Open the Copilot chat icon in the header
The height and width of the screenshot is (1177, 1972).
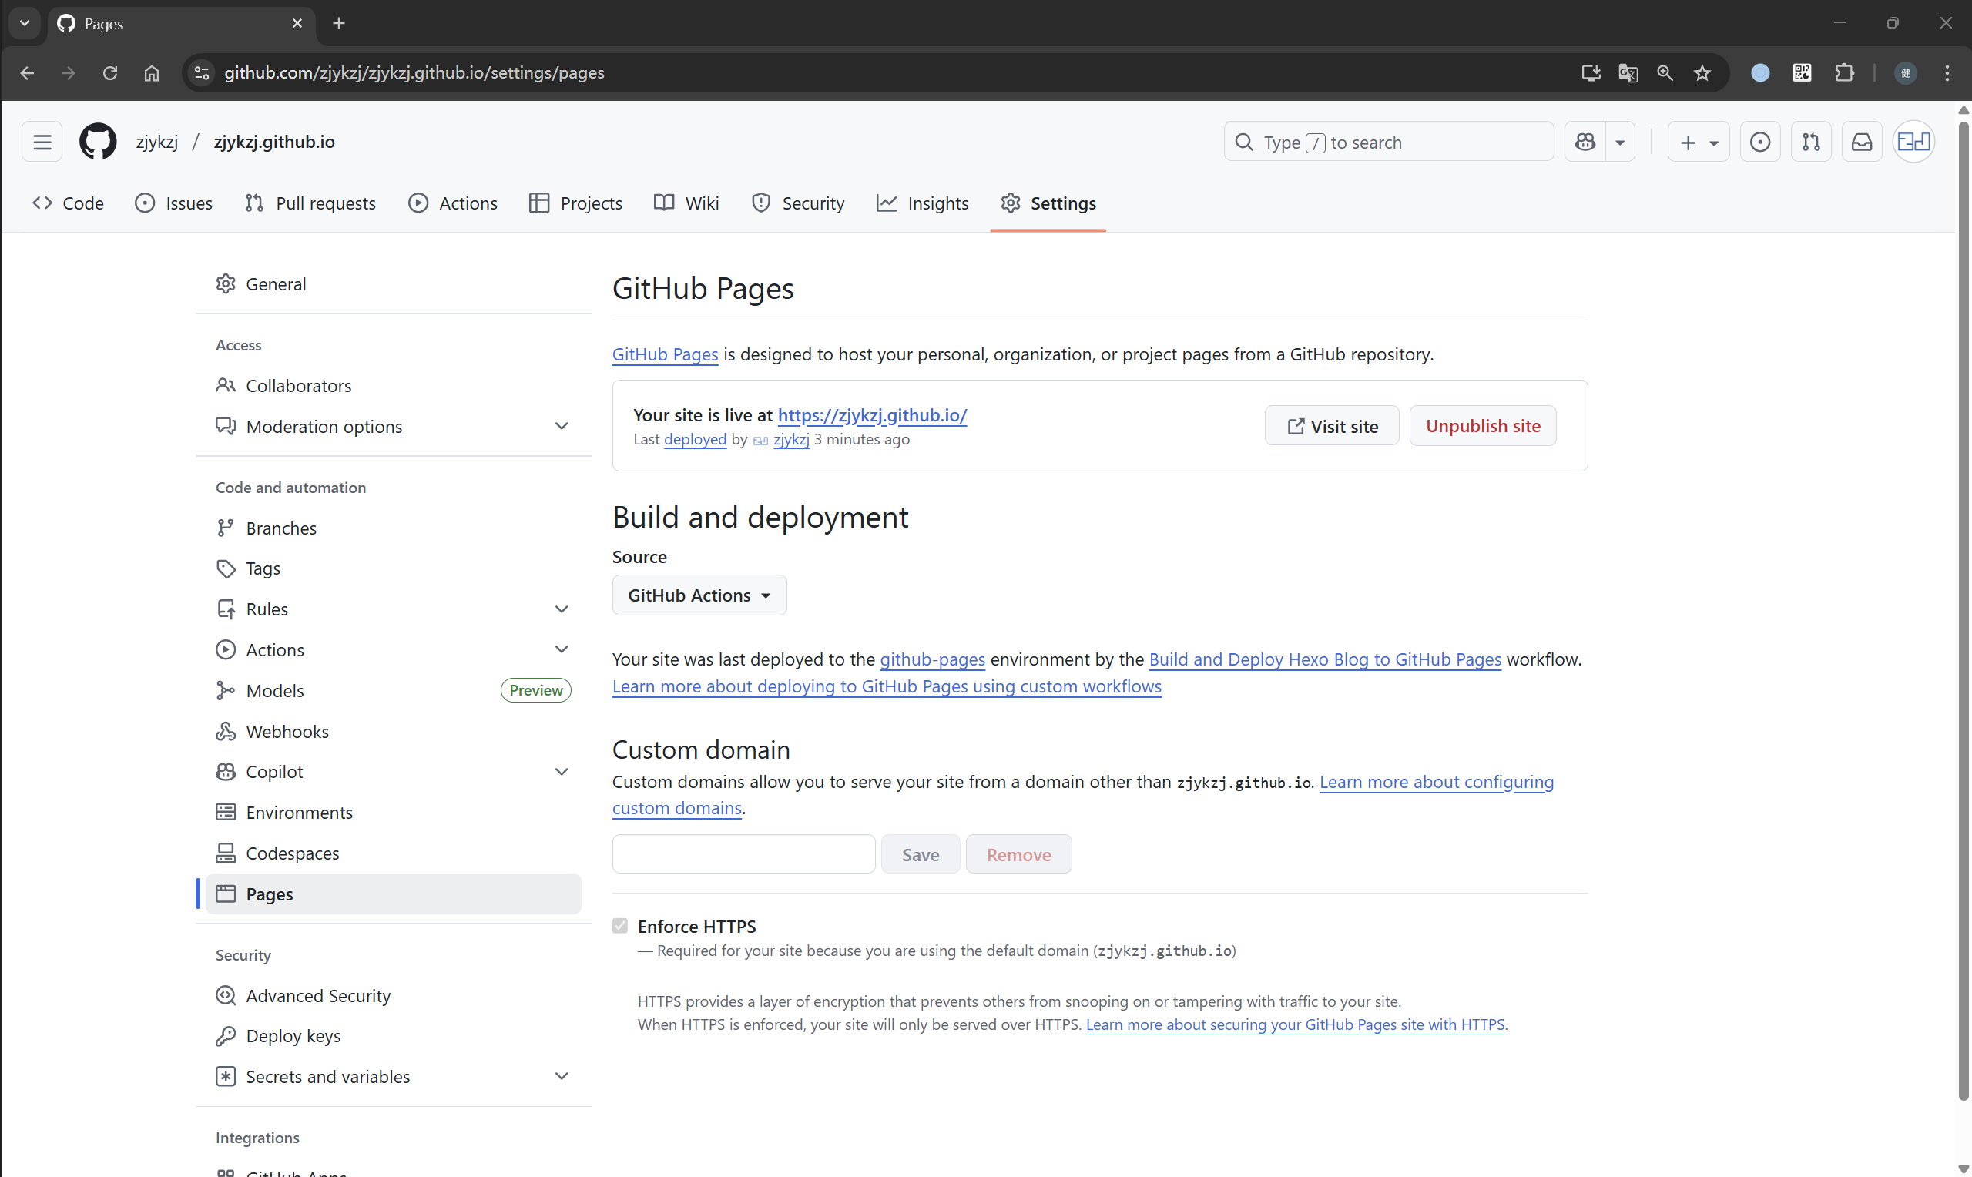click(1585, 142)
